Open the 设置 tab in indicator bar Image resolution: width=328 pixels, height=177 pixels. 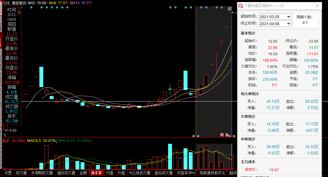click(8, 173)
